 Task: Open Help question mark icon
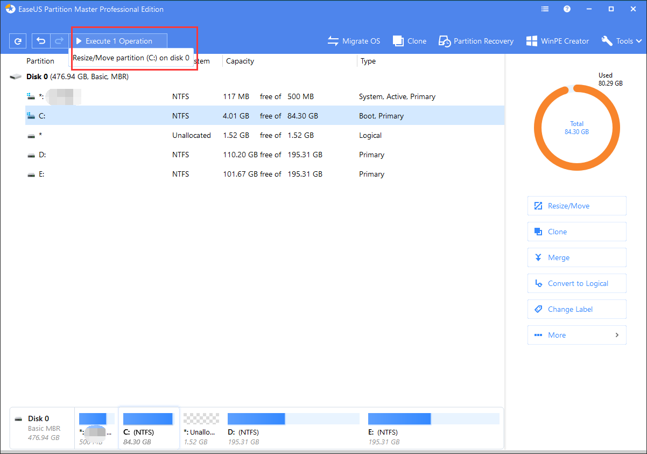point(567,9)
